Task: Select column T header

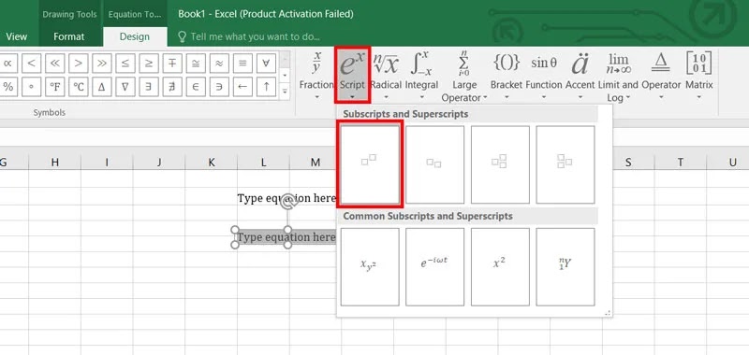Action: [681, 163]
